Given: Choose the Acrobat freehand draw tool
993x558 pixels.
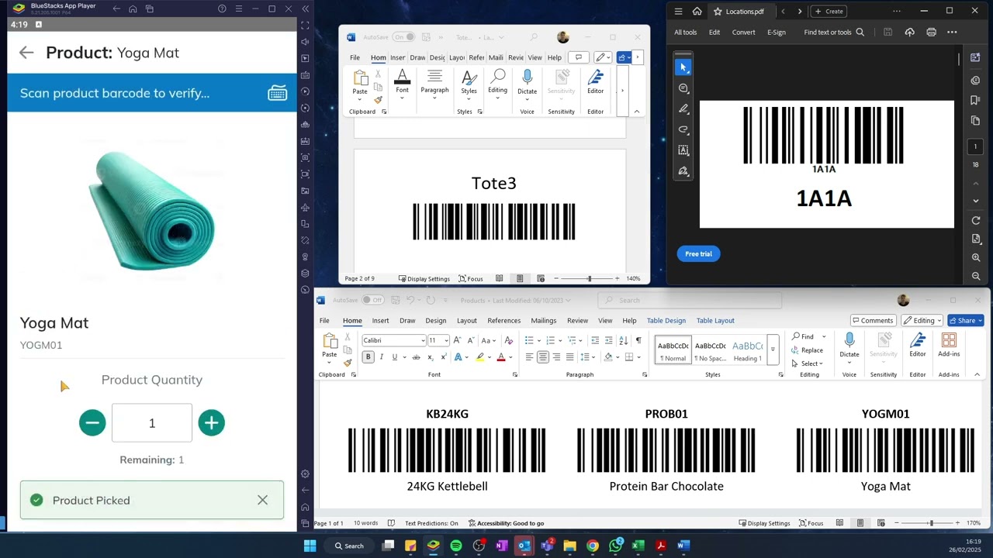Looking at the screenshot, I should (683, 129).
